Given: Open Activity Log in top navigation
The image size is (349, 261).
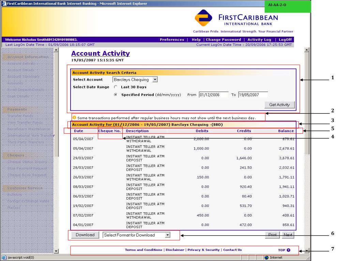Looking at the screenshot, I should [x=259, y=39].
